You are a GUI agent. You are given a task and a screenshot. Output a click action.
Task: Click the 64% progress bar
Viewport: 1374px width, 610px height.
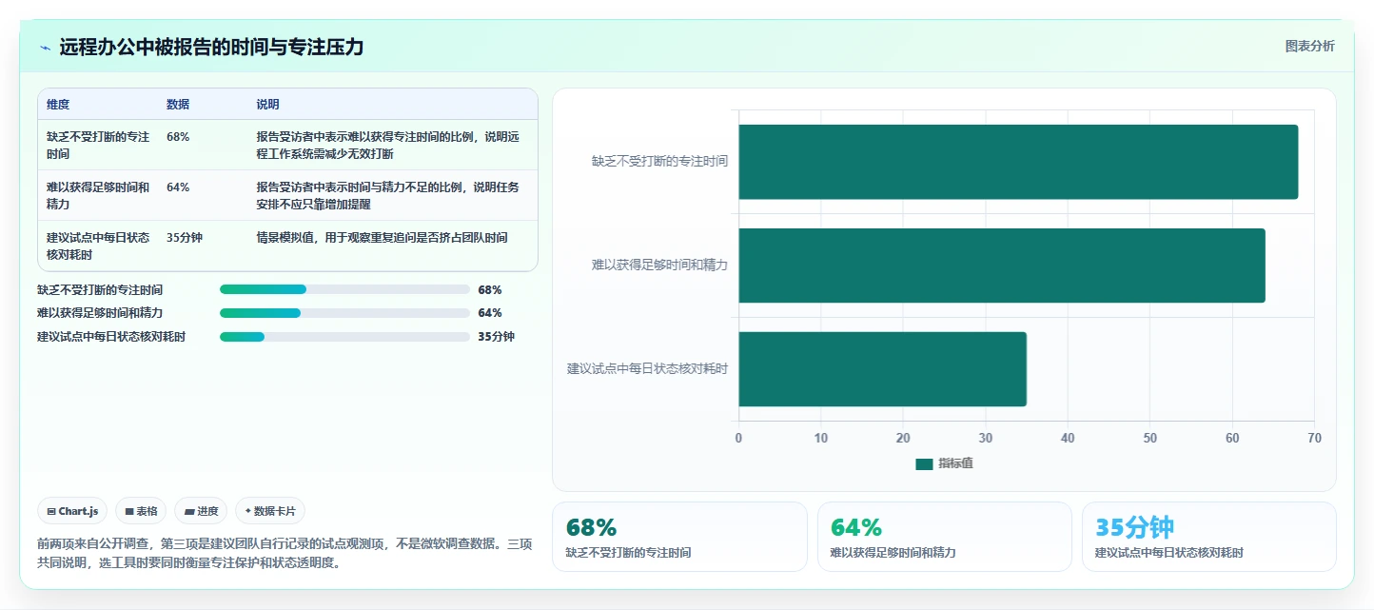344,313
